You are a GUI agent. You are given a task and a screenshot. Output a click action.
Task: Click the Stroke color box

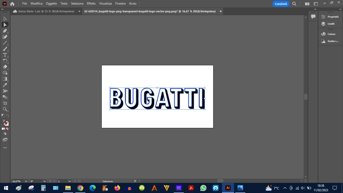click(7, 124)
